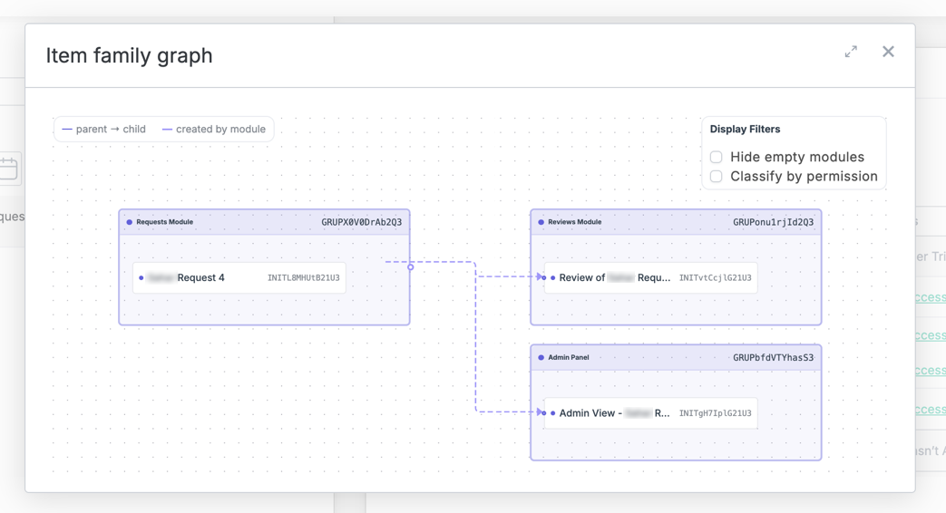Viewport: 946px width, 513px height.
Task: Click the Admin Panel header dot icon
Action: 541,357
